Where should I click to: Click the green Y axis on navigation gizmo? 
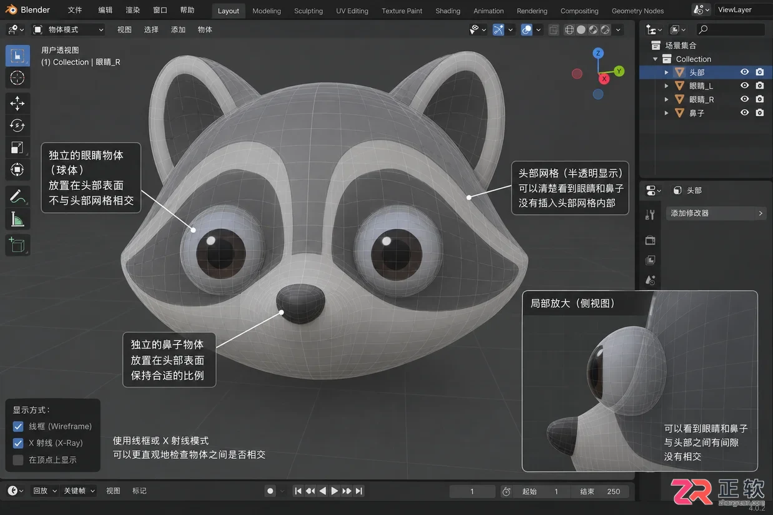pyautogui.click(x=619, y=71)
